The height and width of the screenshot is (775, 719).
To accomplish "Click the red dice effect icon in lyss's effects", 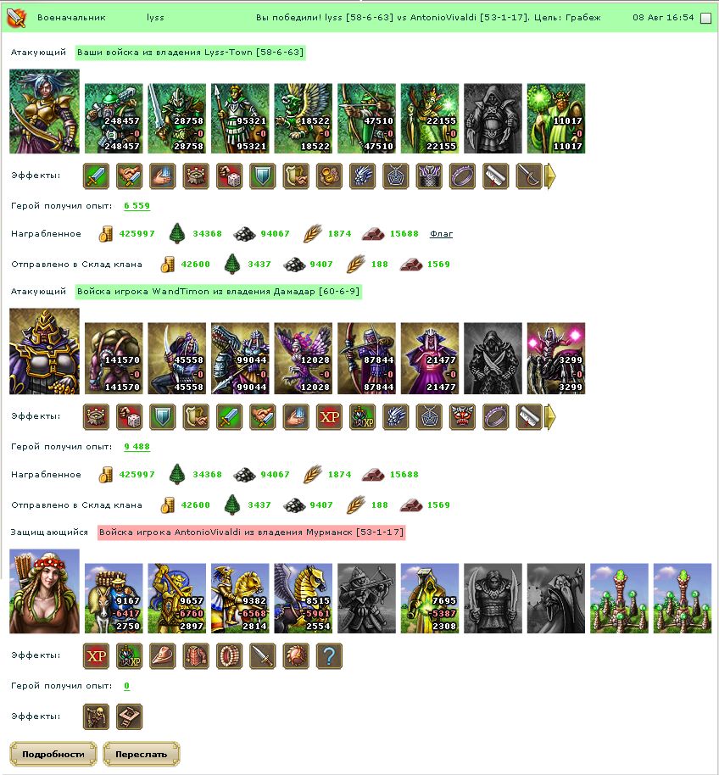I will tap(229, 176).
